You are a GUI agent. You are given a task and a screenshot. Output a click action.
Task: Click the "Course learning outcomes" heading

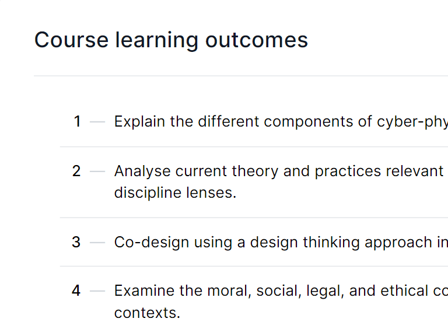click(x=171, y=40)
